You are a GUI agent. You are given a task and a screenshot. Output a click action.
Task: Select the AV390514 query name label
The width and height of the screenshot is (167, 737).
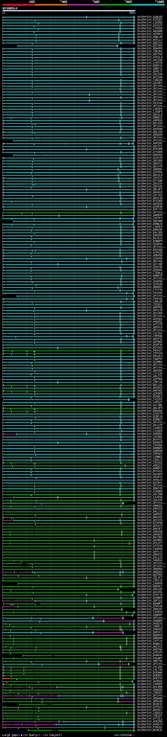pos(10,8)
